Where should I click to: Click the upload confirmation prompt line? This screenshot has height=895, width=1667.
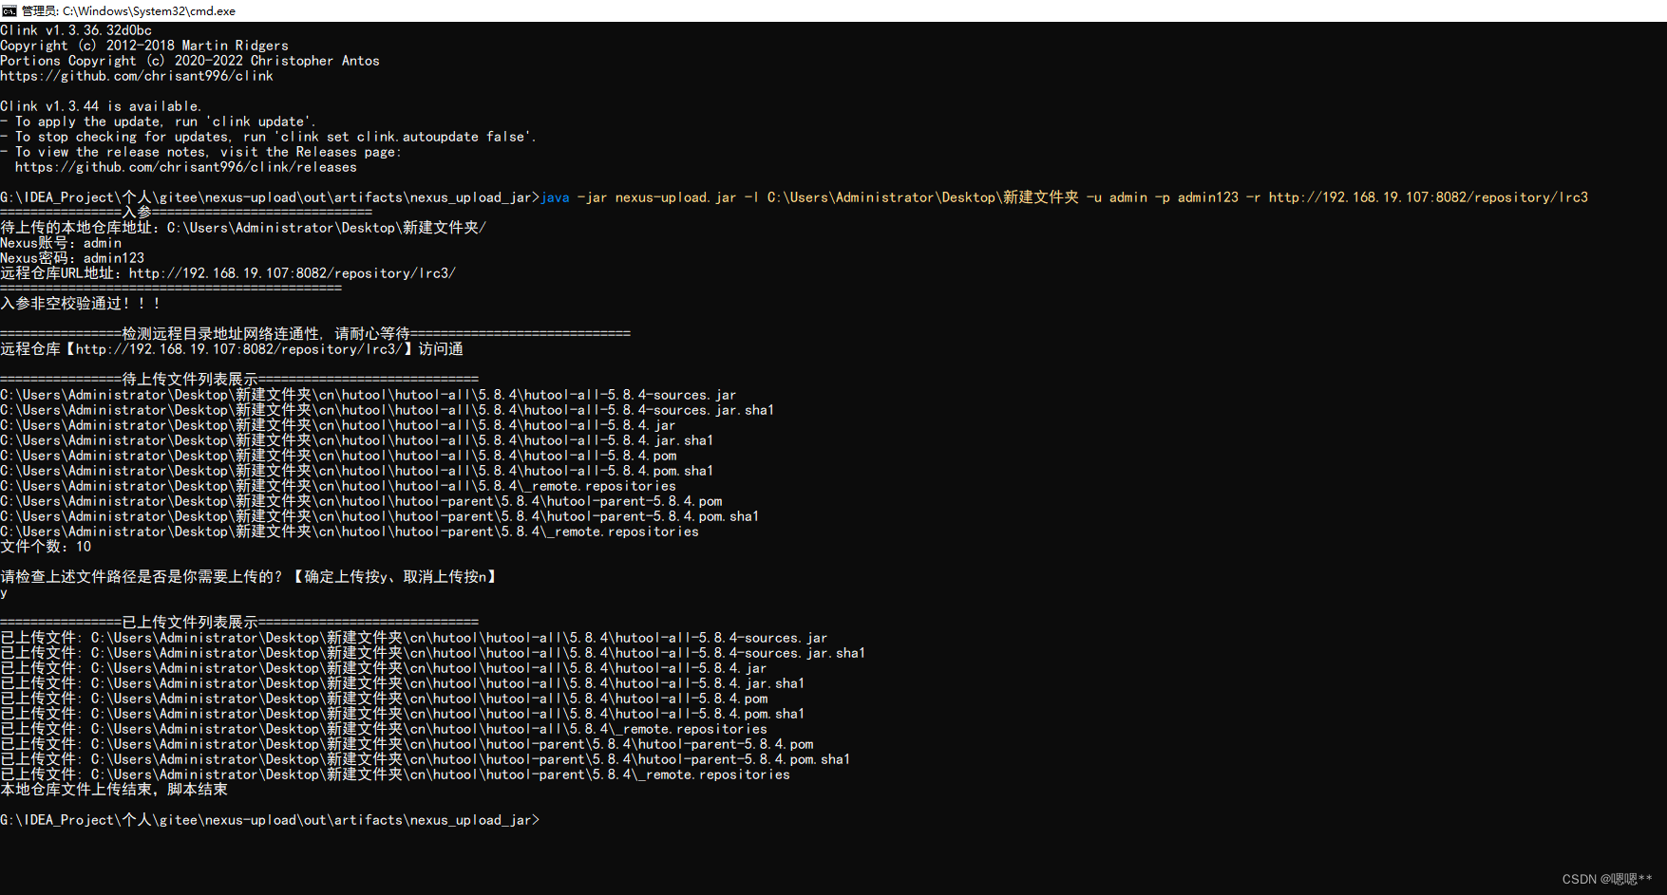coord(249,577)
